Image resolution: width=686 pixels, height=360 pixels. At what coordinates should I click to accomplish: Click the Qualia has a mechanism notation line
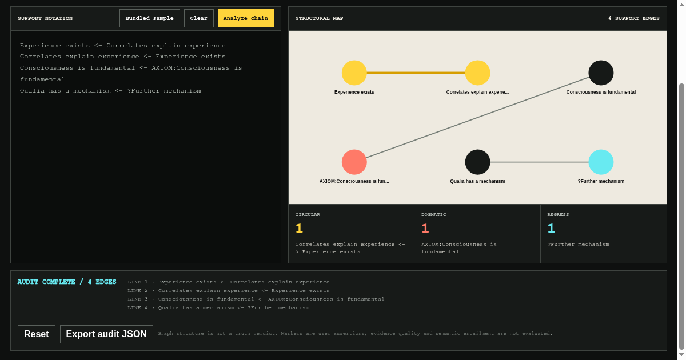pos(110,91)
